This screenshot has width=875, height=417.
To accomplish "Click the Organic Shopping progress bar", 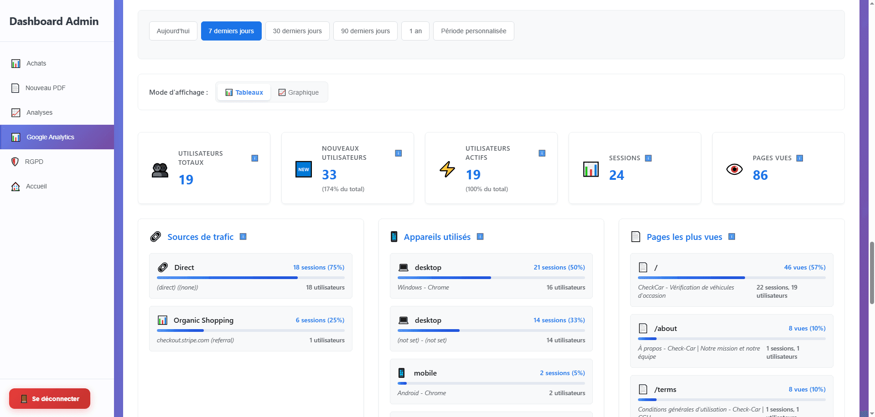I will (251, 331).
